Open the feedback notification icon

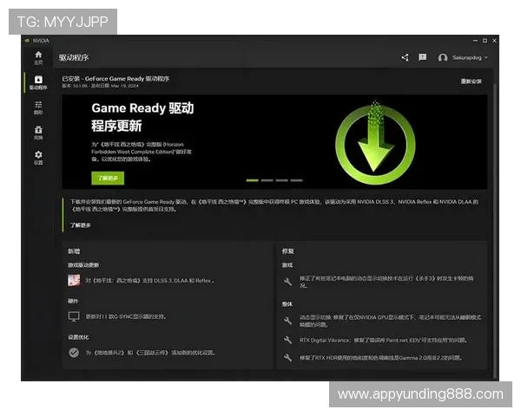pos(422,57)
